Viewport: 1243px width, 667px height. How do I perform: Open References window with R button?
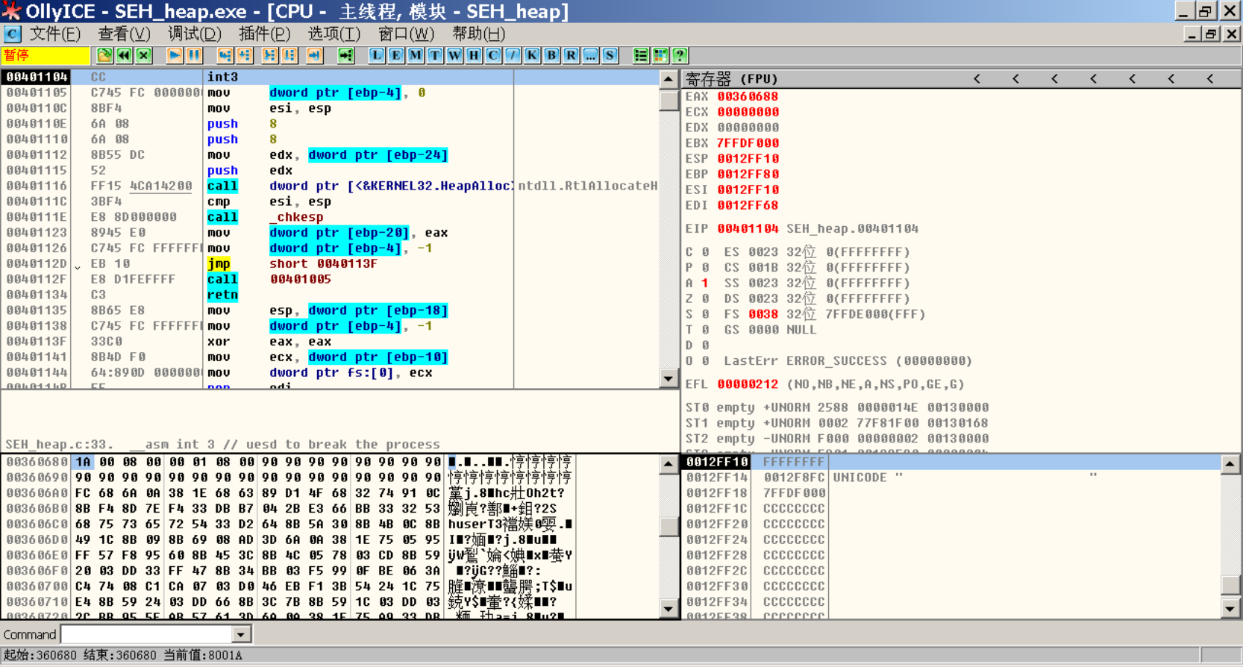(571, 55)
